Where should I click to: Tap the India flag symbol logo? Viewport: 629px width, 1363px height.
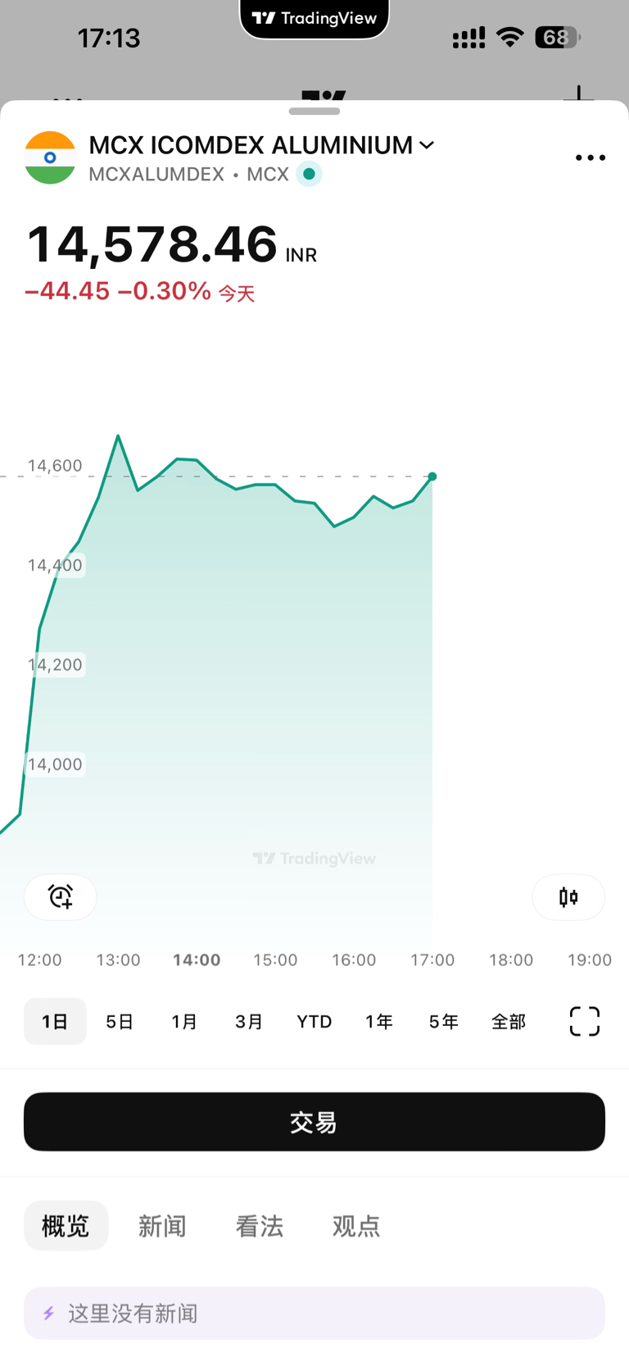[x=50, y=157]
